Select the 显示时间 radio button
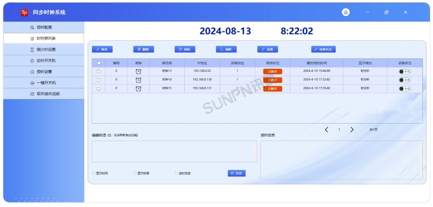 93,173
